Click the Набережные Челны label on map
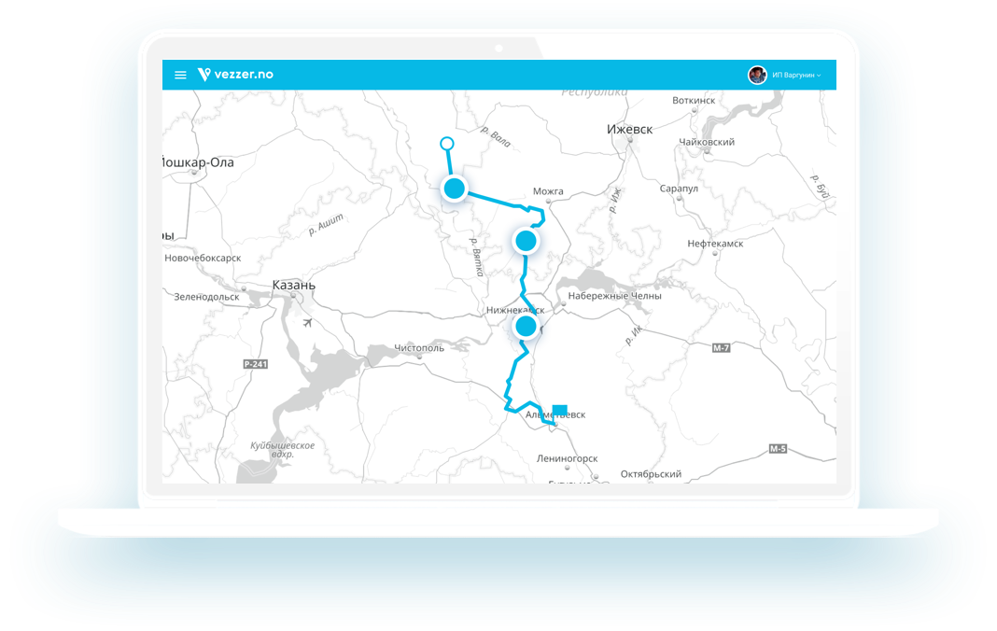Screen dimensions: 997x631 [614, 296]
